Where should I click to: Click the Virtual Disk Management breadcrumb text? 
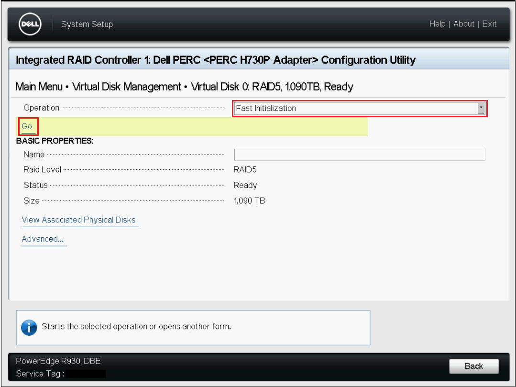pos(127,87)
